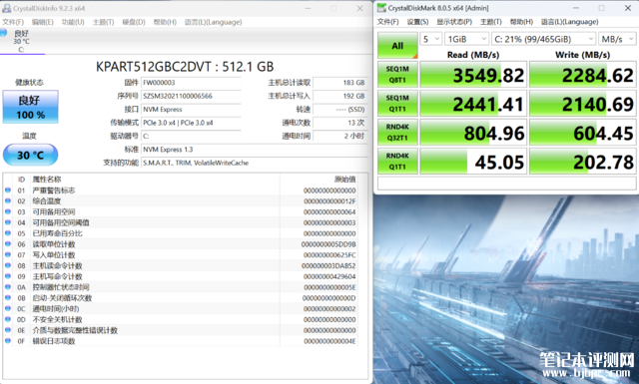Viewport: 639px width, 384px height.
Task: Click status dot for attribute 07 写入单位计数
Action: [8, 255]
